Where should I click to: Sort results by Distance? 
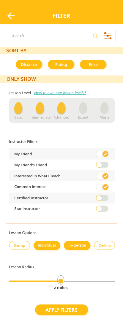29,64
